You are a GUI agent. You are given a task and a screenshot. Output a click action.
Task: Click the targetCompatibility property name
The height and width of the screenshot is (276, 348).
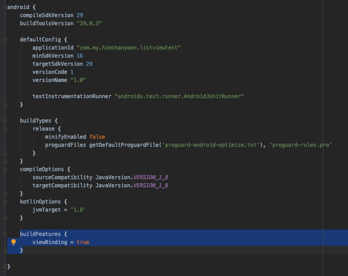(62, 186)
